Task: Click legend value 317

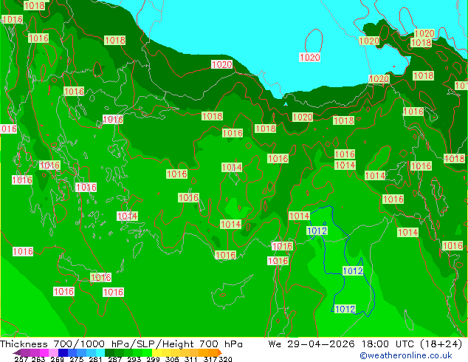Action: [210, 359]
